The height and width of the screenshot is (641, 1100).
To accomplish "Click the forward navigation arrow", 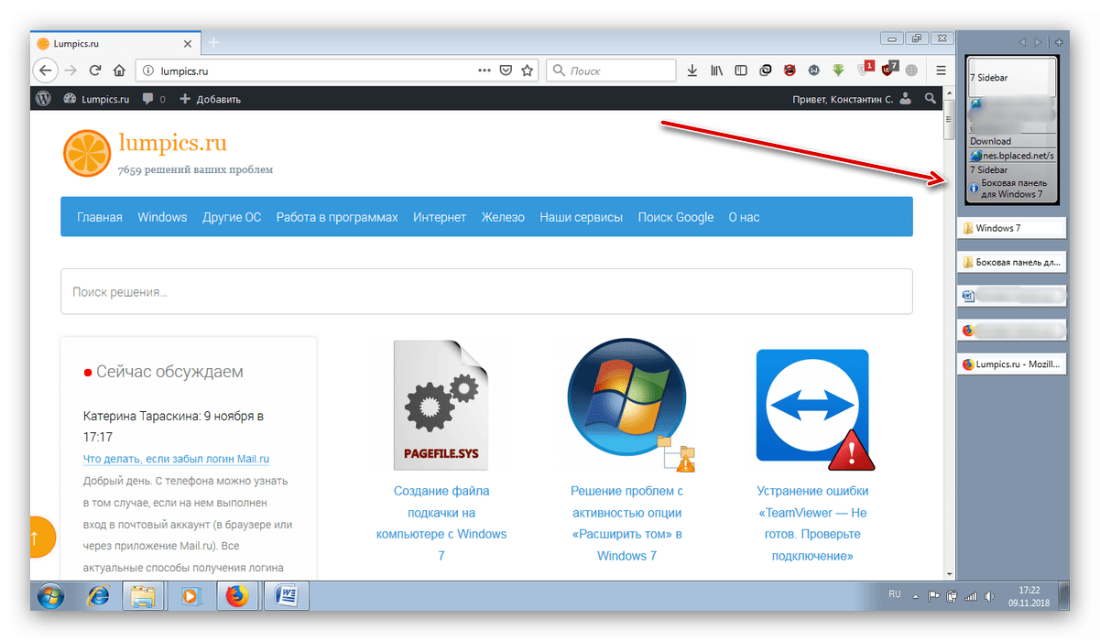I will tap(71, 71).
